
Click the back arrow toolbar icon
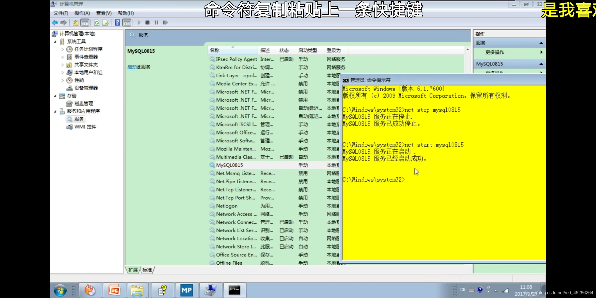click(55, 23)
